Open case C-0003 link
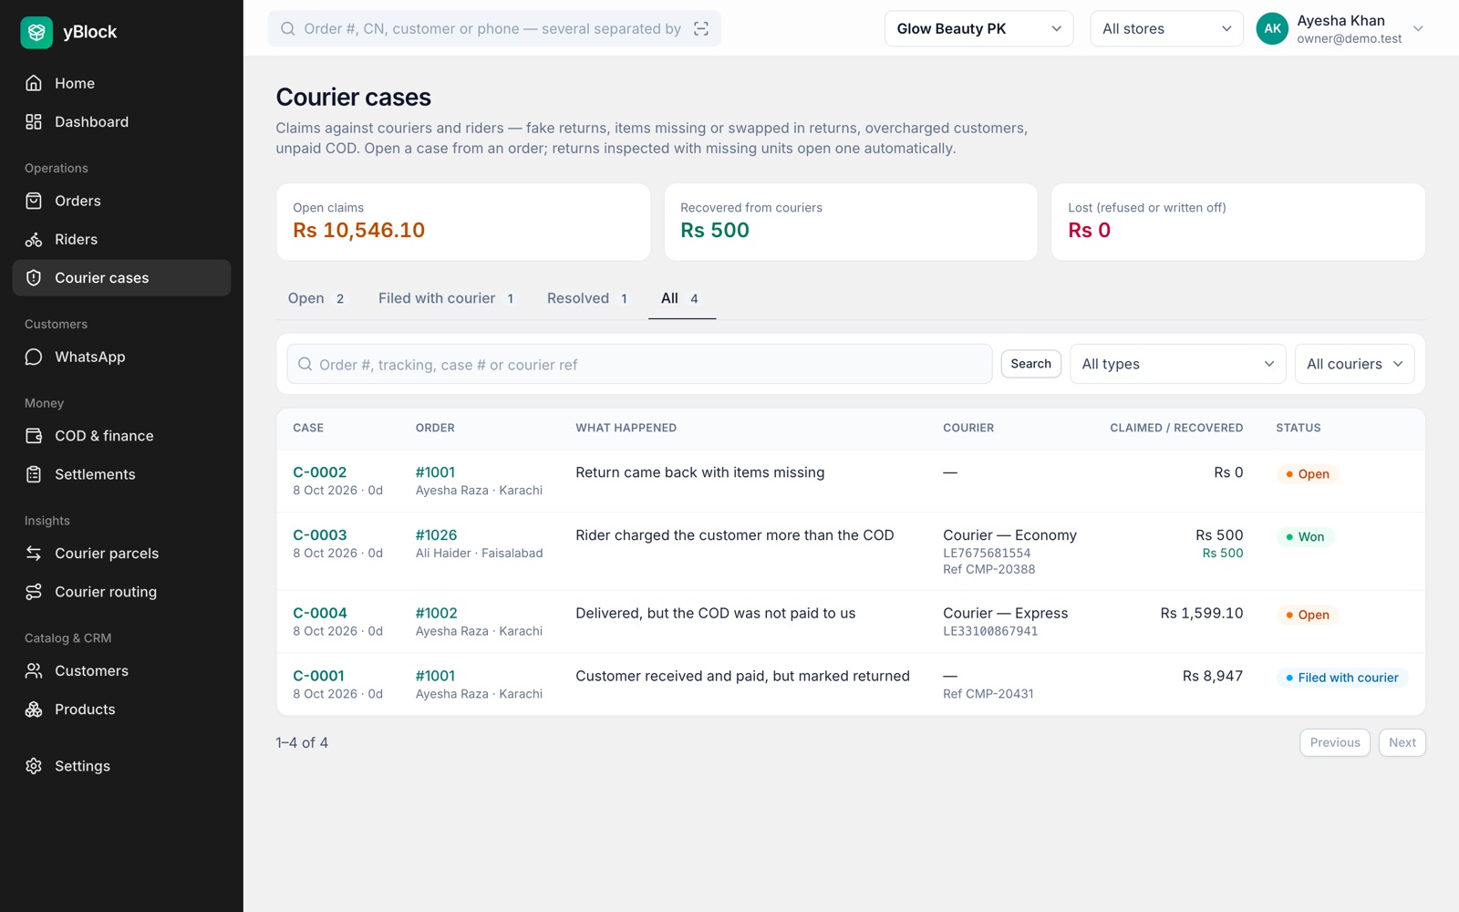The image size is (1459, 912). [x=320, y=535]
